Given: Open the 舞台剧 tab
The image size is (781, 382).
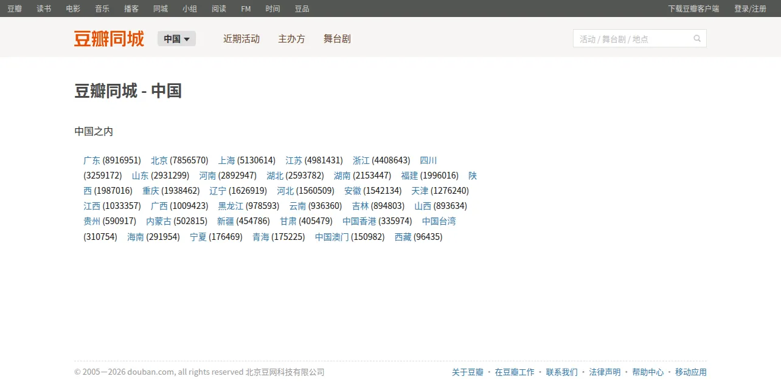Looking at the screenshot, I should click(337, 39).
